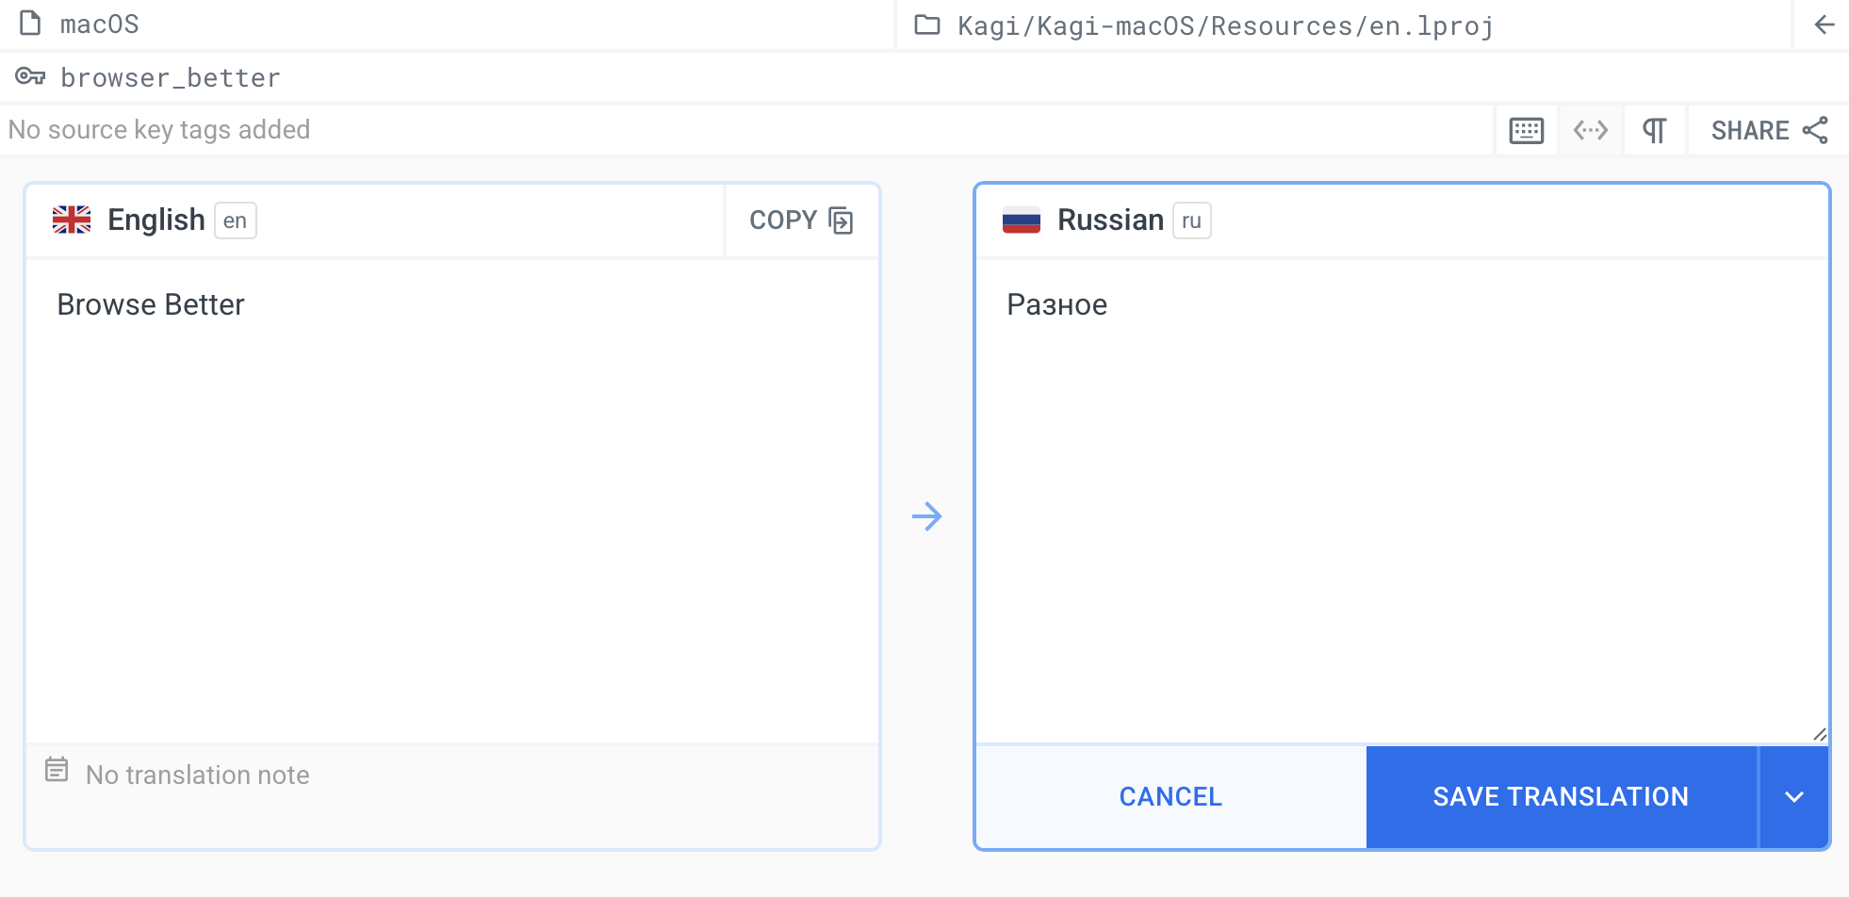1849x897 pixels.
Task: Click the copy-source arrow between panels
Action: 927,516
